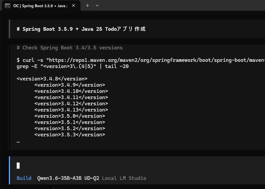Close the Spring Boot terminal tab
265x189 pixels.
[x=73, y=6]
